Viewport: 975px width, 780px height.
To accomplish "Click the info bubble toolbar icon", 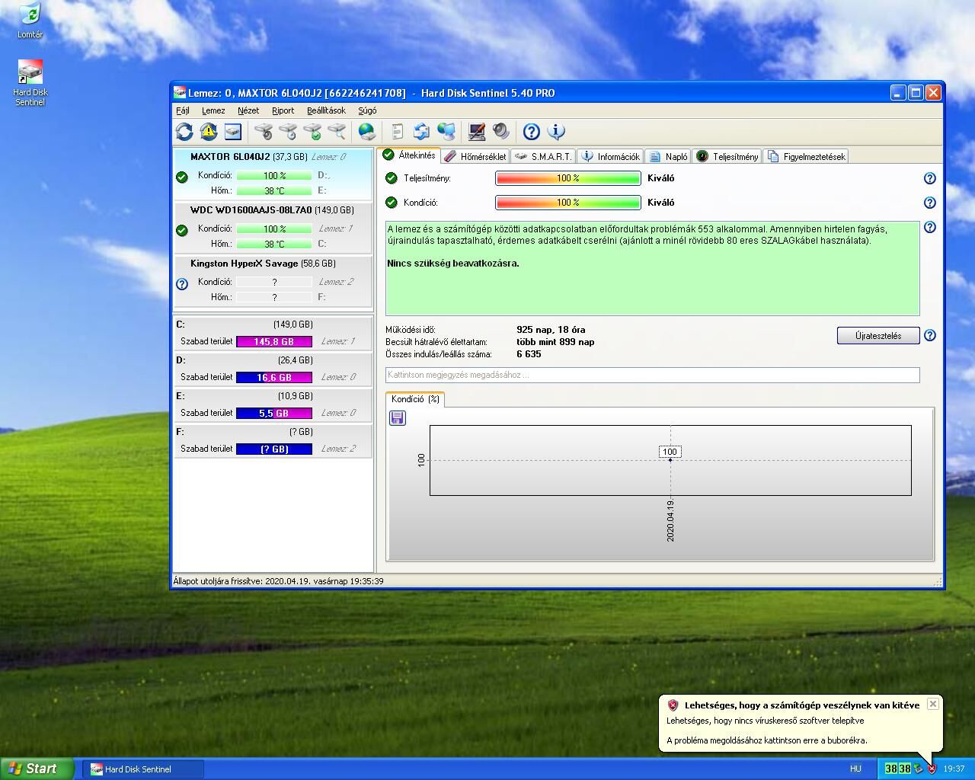I will point(556,132).
